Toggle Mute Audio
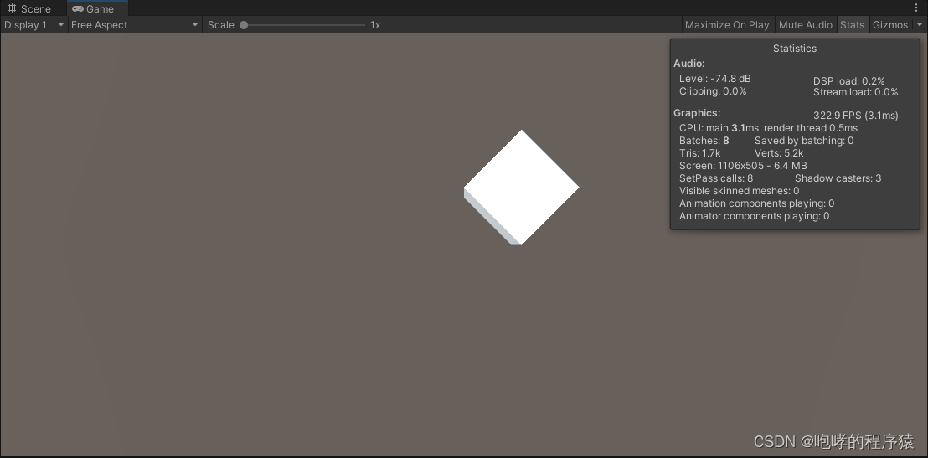The width and height of the screenshot is (928, 458). tap(806, 25)
